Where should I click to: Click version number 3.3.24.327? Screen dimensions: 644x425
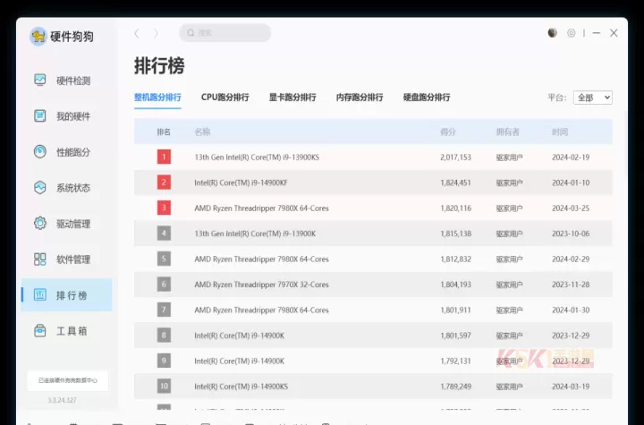click(x=62, y=400)
